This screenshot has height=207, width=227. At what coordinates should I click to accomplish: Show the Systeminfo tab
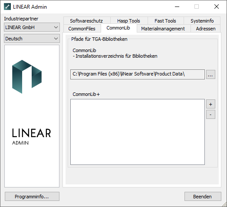202,21
